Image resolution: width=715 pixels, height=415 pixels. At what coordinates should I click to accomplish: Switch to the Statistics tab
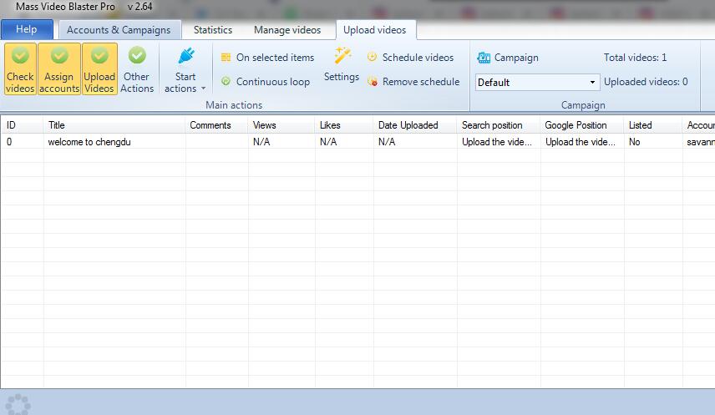213,30
